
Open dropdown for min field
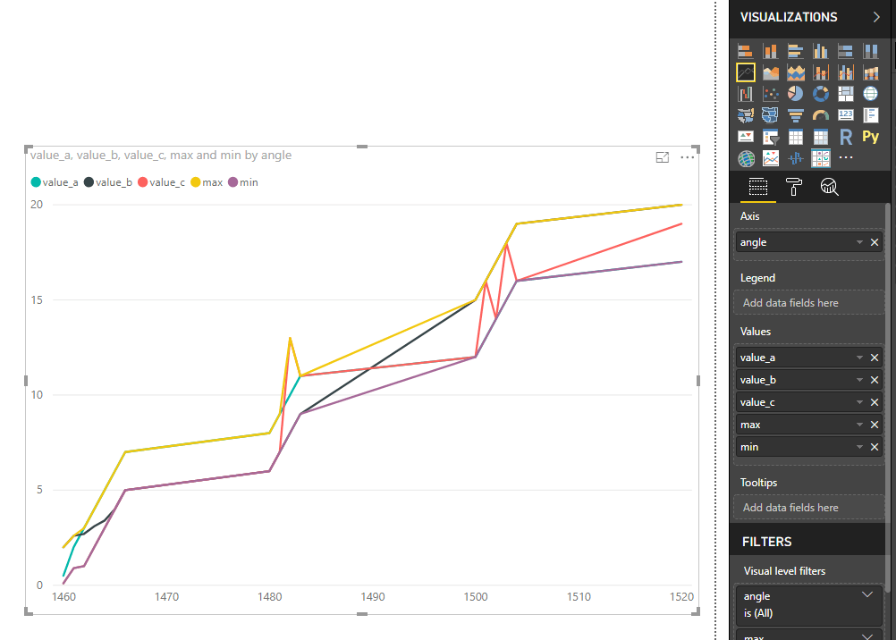click(x=859, y=447)
